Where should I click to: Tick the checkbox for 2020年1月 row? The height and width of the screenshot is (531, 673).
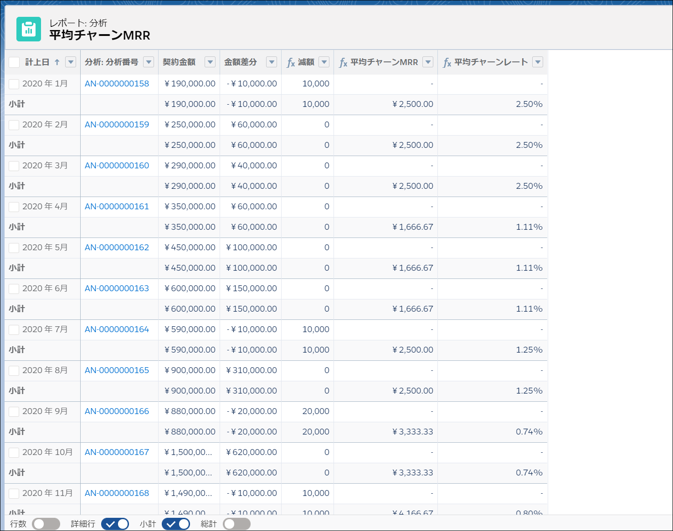[x=14, y=84]
